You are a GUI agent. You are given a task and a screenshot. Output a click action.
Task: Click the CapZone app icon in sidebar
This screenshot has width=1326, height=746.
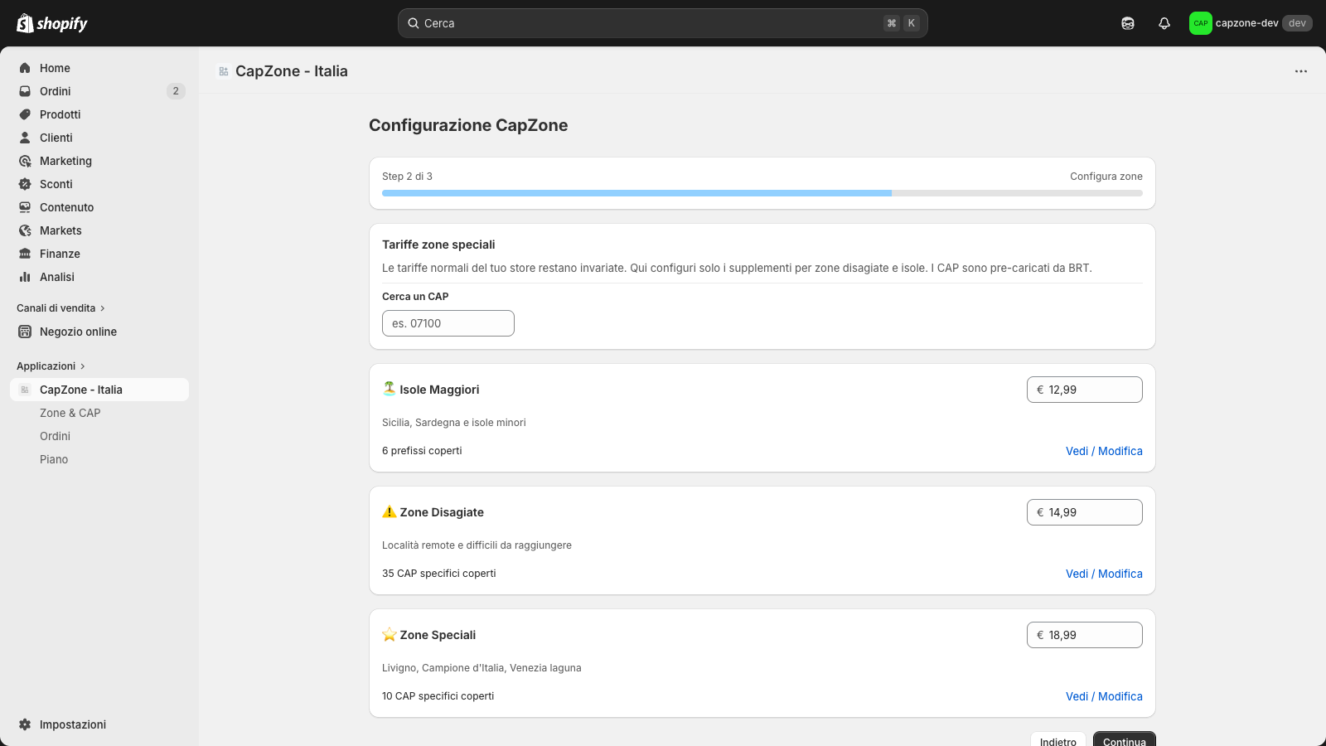(25, 390)
